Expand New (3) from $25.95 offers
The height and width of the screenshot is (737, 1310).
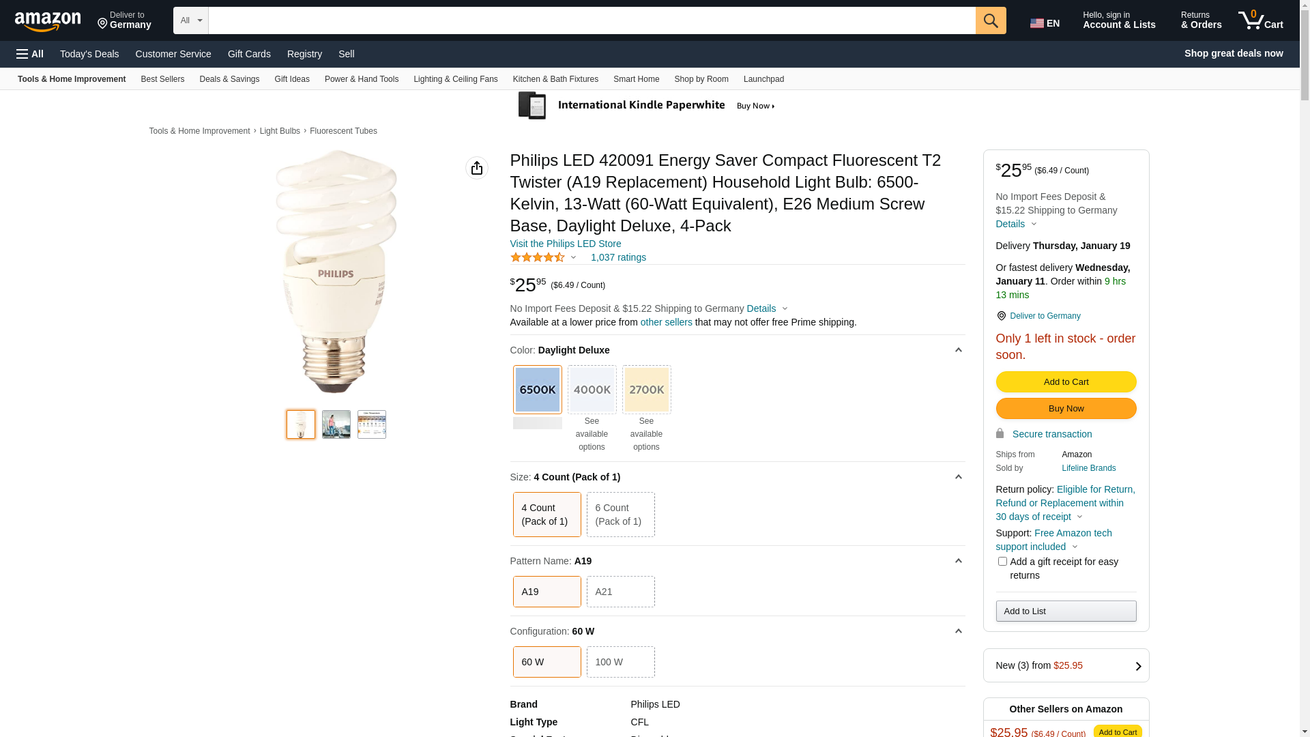[x=1066, y=665]
